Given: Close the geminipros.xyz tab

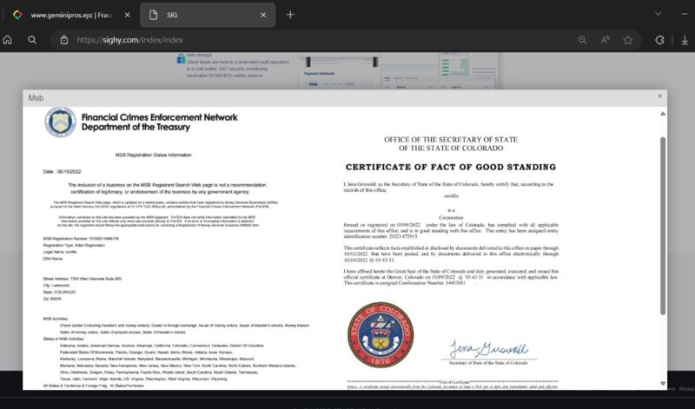Looking at the screenshot, I should pos(127,15).
